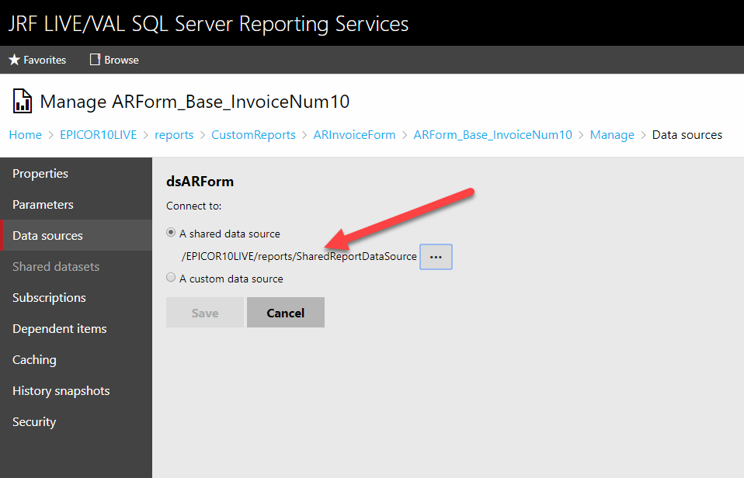Open the Properties section
Image resolution: width=744 pixels, height=478 pixels.
[x=76, y=174]
